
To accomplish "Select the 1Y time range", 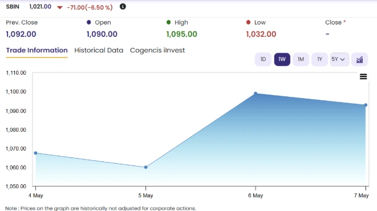I will tap(319, 59).
